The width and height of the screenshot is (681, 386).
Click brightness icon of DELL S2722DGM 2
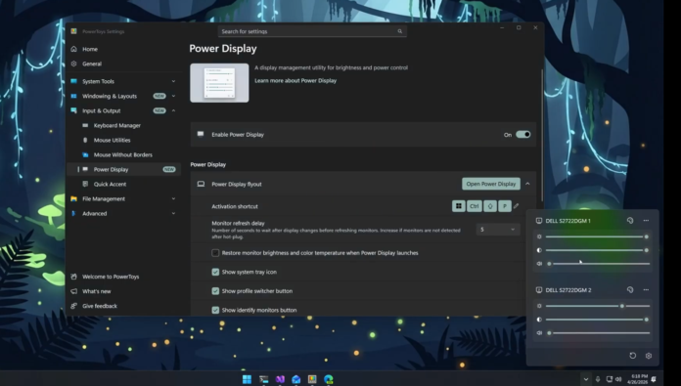tap(539, 306)
